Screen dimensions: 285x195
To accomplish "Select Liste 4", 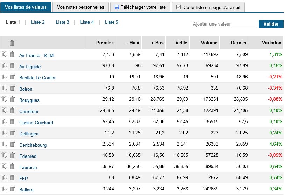I will [87, 22].
